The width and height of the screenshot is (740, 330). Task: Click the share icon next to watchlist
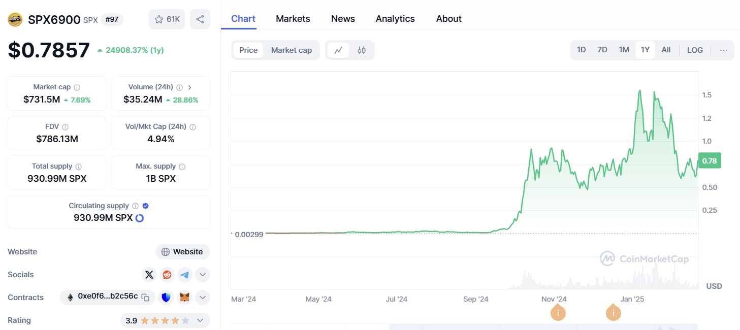click(200, 19)
